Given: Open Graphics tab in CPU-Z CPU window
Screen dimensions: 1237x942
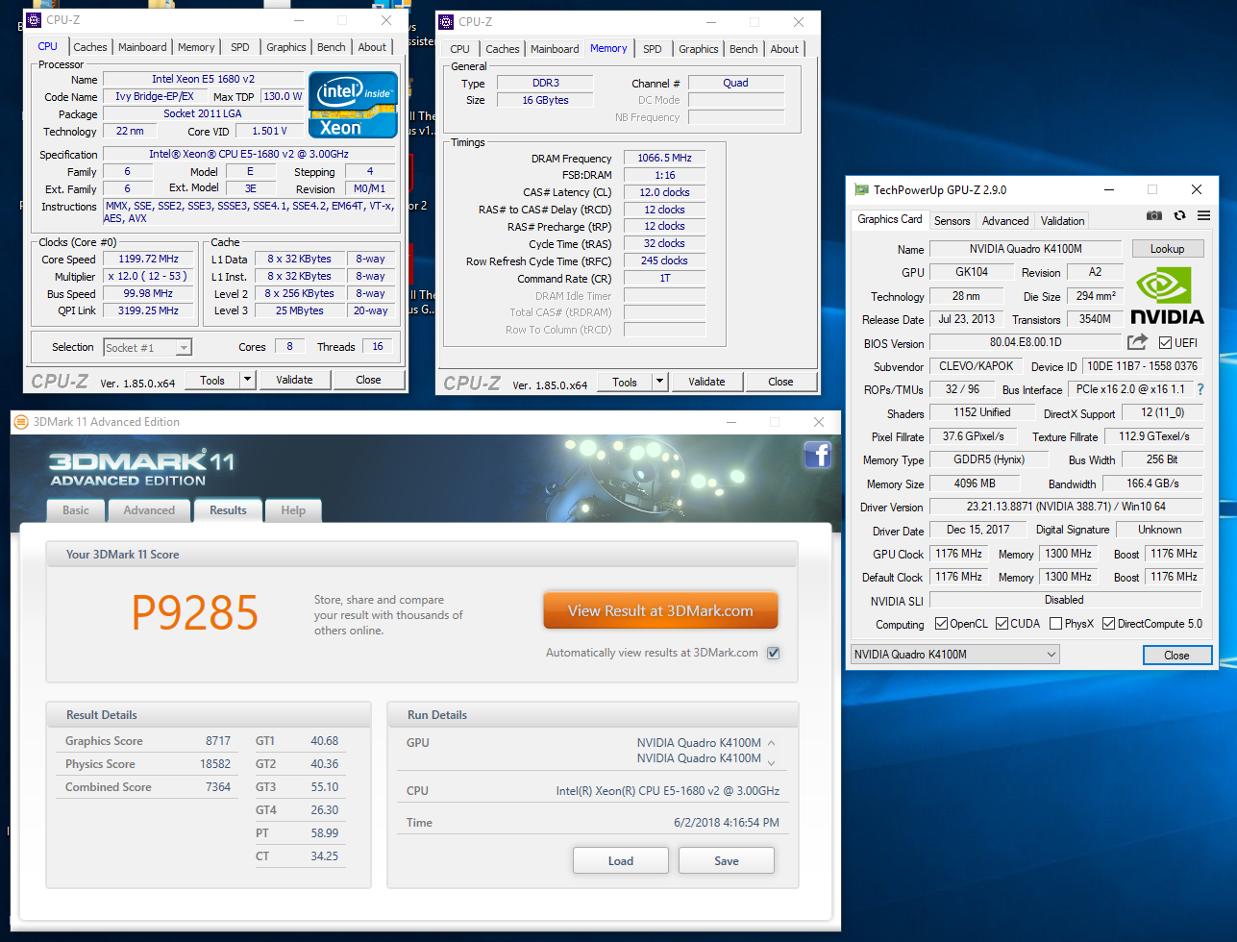Looking at the screenshot, I should pyautogui.click(x=286, y=47).
